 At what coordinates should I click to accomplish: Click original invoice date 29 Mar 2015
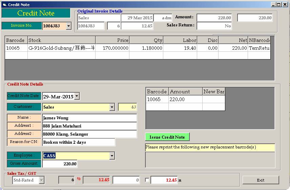click(x=137, y=18)
